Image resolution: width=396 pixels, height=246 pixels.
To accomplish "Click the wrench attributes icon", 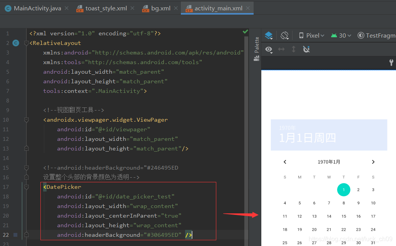I will 391,62.
